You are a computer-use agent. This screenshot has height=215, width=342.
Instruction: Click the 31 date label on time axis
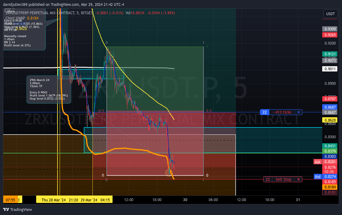click(298, 200)
